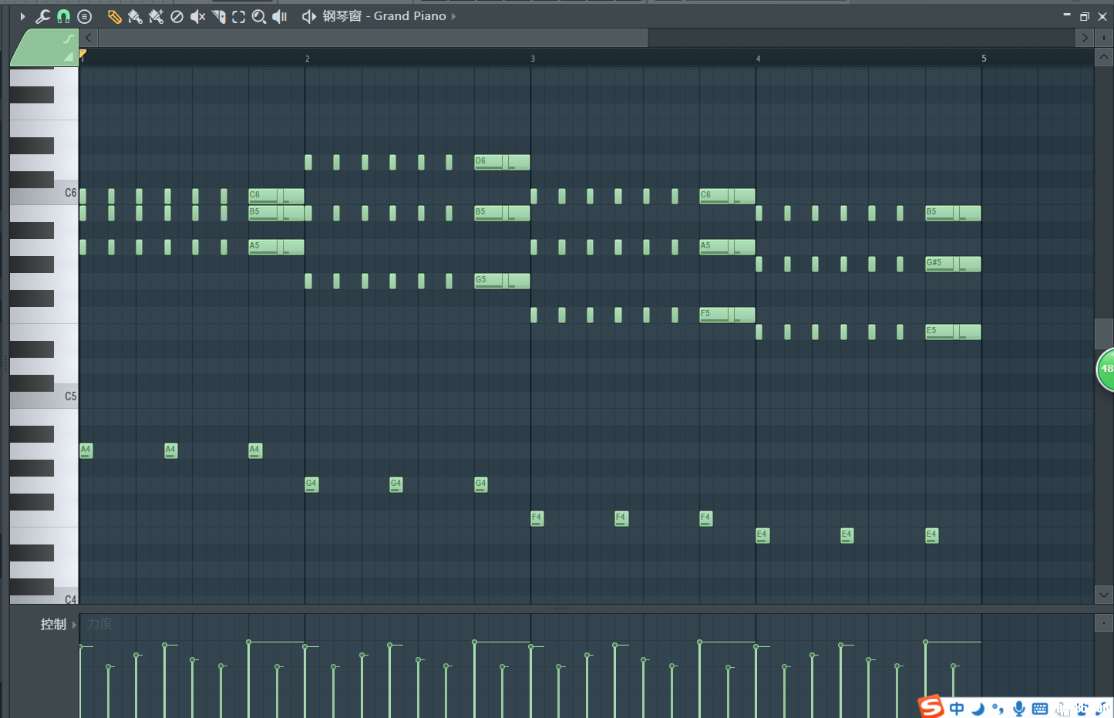The height and width of the screenshot is (718, 1114).
Task: Select the E5 long note
Action: [x=953, y=332]
